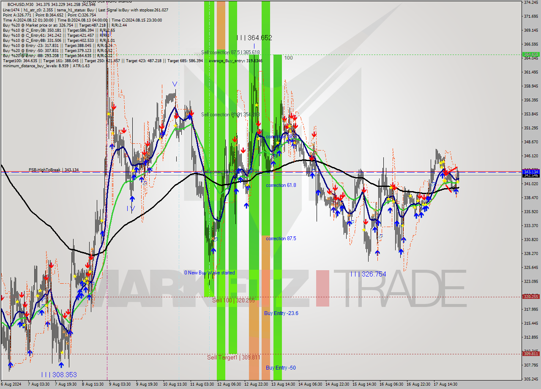Click the 374.235 price axis value

click(x=531, y=3)
